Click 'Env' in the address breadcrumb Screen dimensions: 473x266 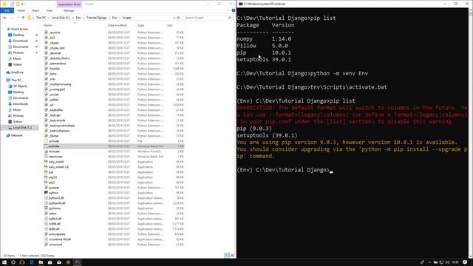115,18
